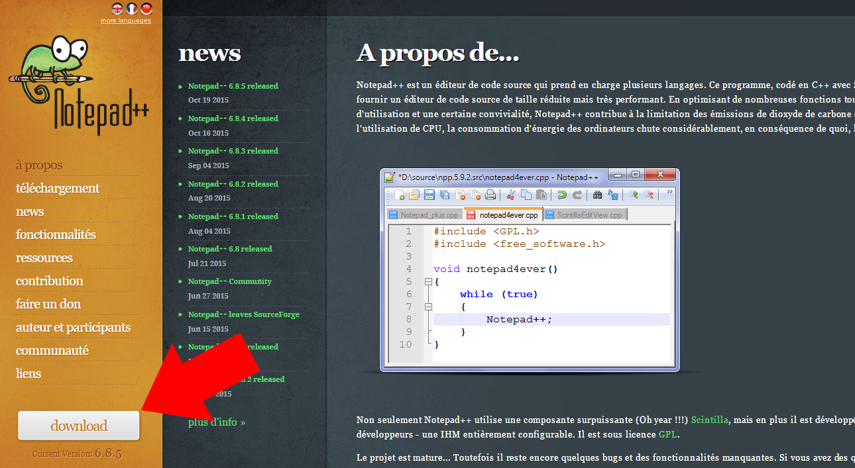Expand toolbar overflow chevron in Notepad++ screenshot
This screenshot has width=855, height=468.
click(669, 192)
